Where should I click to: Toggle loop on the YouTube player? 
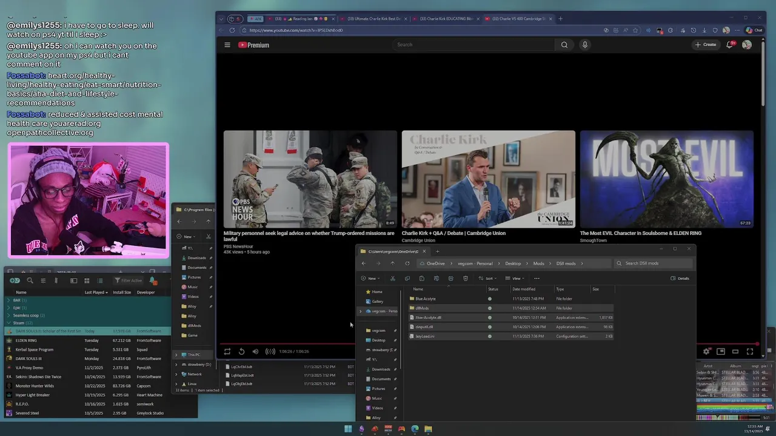coord(227,351)
